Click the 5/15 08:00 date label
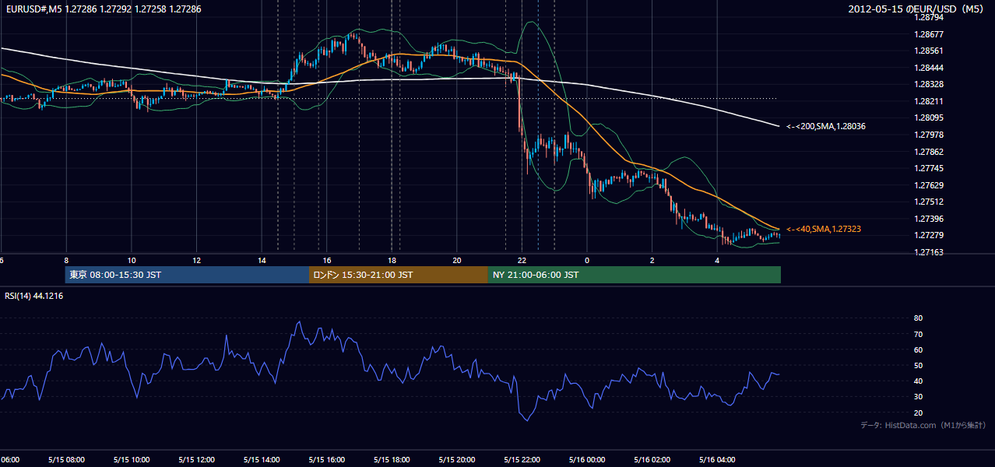The image size is (995, 467). coord(65,459)
